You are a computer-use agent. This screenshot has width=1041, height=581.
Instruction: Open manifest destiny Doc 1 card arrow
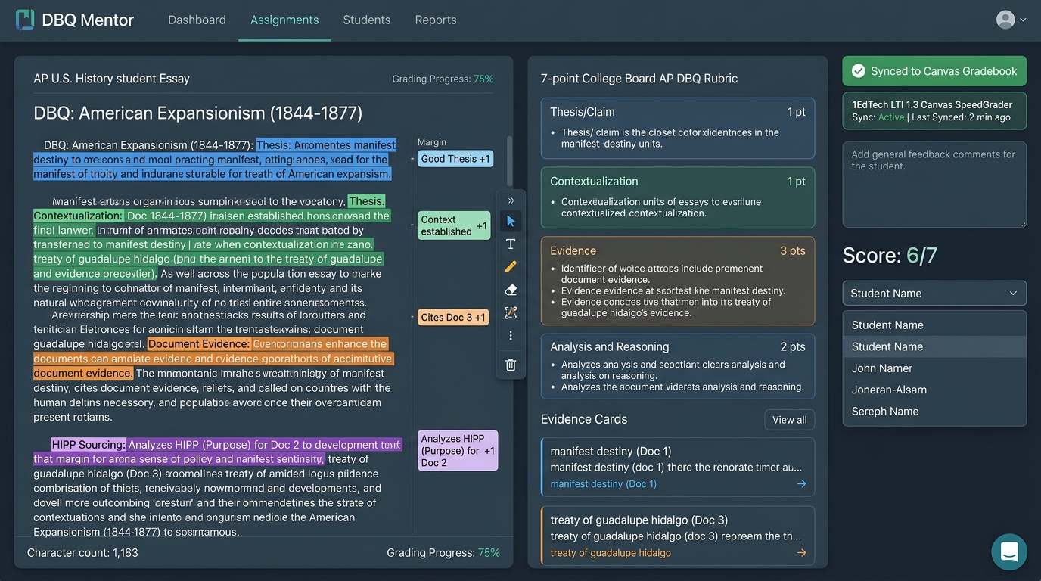point(801,484)
